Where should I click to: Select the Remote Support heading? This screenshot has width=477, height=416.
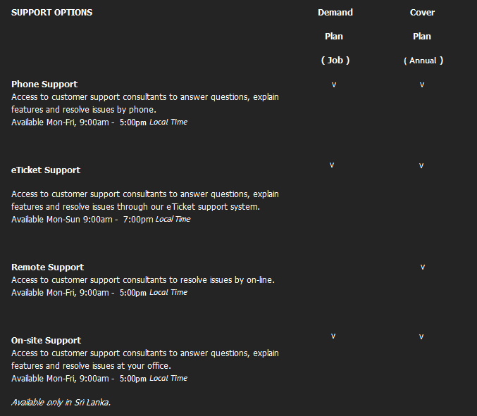(x=47, y=267)
